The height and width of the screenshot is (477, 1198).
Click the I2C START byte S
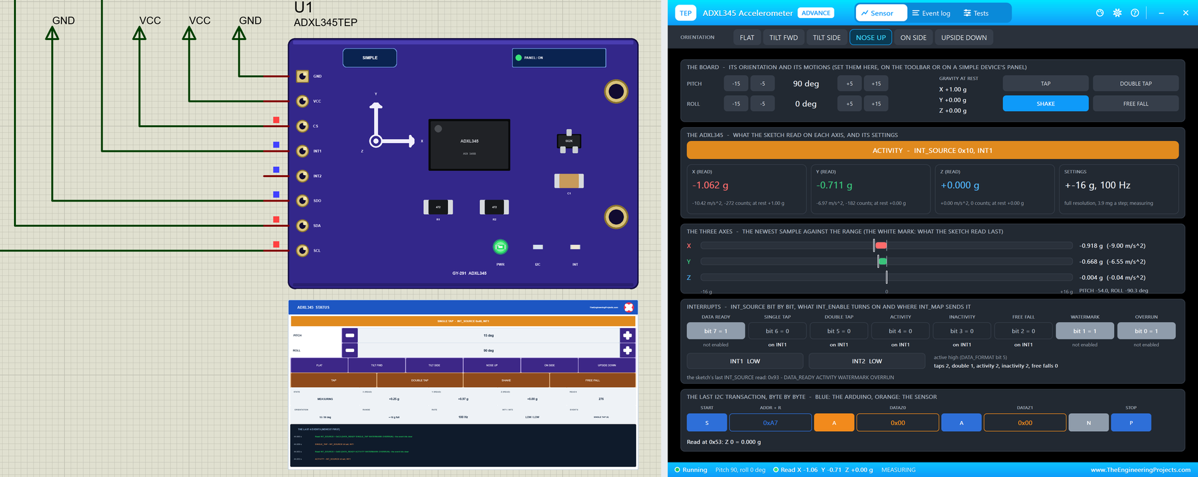[x=707, y=422]
